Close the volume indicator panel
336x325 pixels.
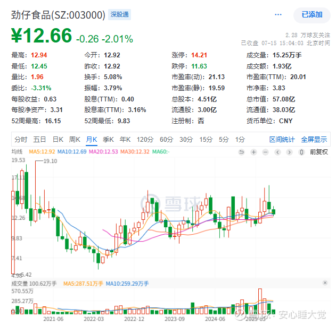point(325,283)
